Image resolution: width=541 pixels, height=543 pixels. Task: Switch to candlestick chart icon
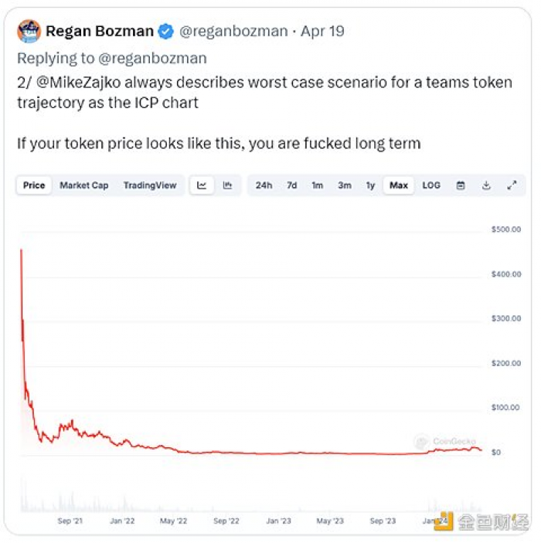[227, 185]
